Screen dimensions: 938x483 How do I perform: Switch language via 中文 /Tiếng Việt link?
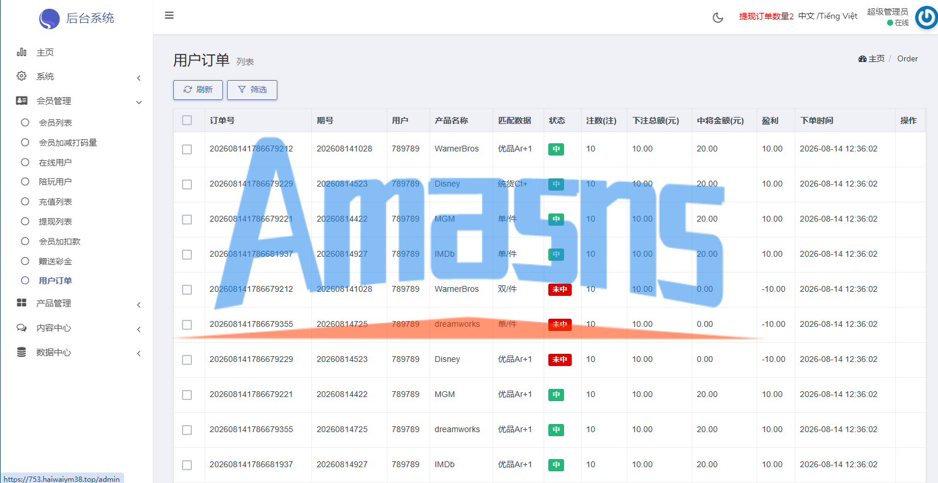pos(827,16)
